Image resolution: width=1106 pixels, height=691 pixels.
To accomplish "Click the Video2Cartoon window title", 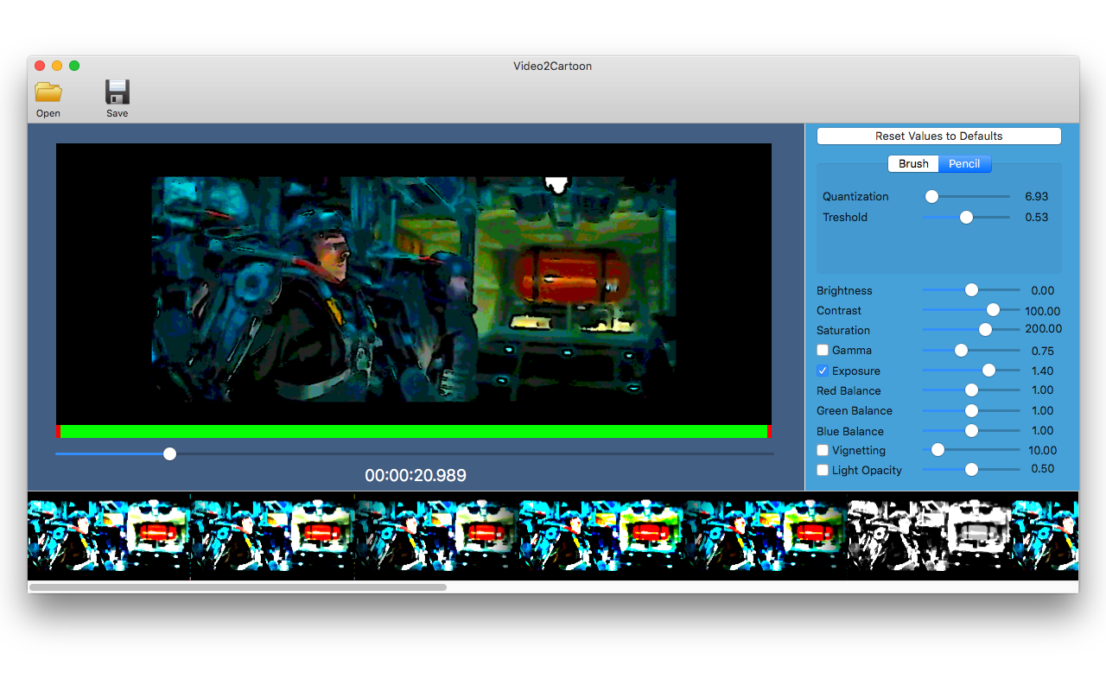I will click(553, 67).
